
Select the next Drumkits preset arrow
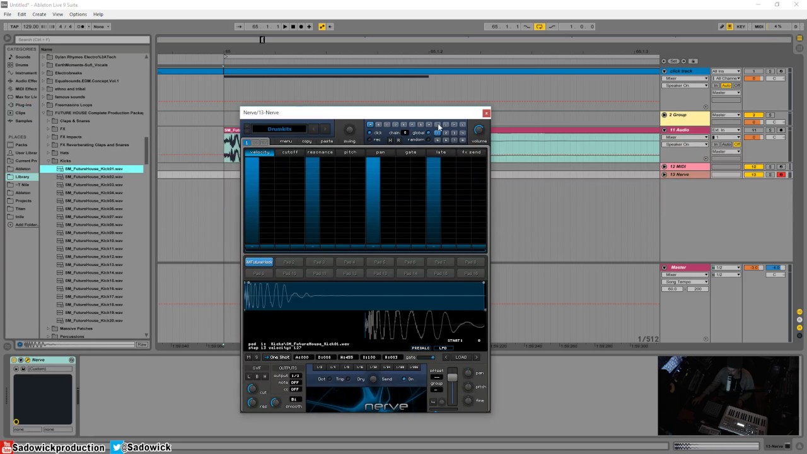325,129
